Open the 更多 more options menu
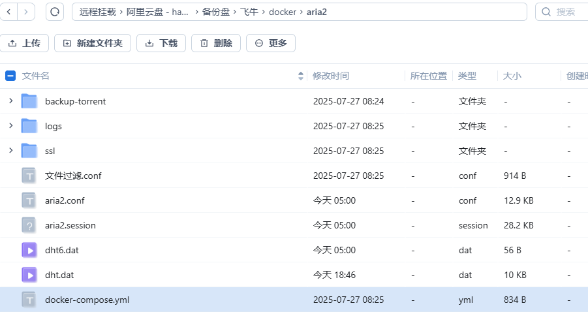588x312 pixels. (271, 43)
